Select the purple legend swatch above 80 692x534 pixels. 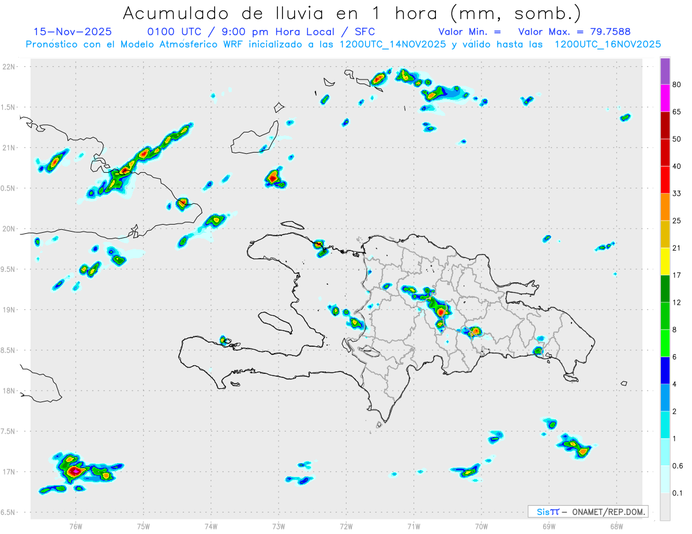tap(665, 71)
